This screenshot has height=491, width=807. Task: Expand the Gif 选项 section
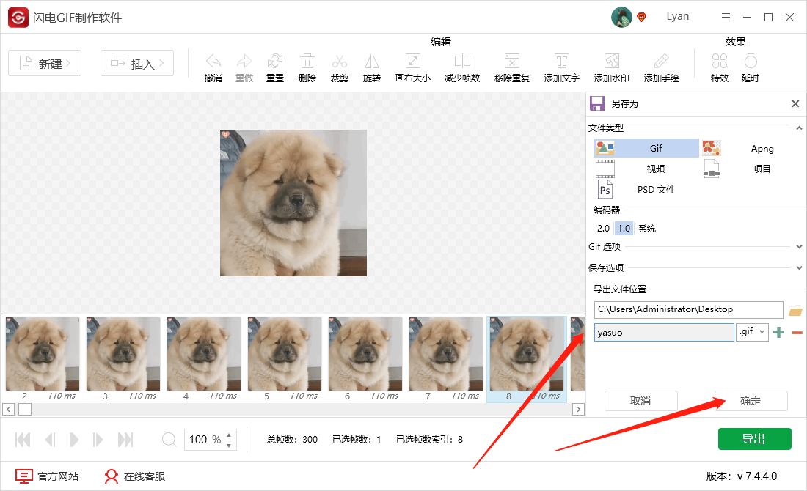tap(798, 246)
